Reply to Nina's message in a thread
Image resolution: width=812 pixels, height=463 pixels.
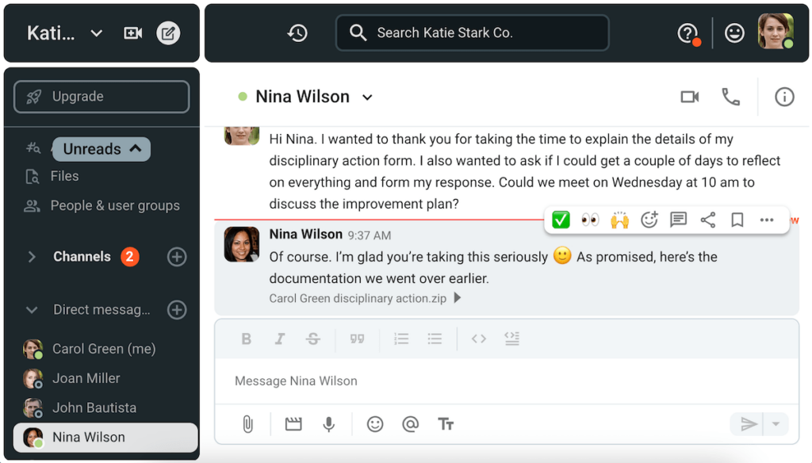678,220
